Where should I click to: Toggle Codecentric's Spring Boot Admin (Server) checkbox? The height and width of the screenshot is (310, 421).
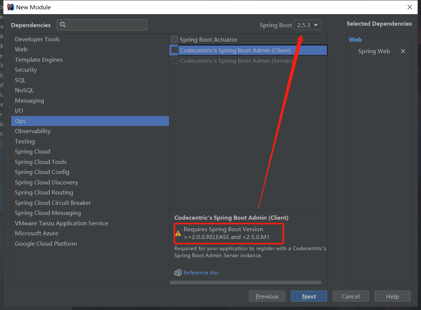coord(175,61)
